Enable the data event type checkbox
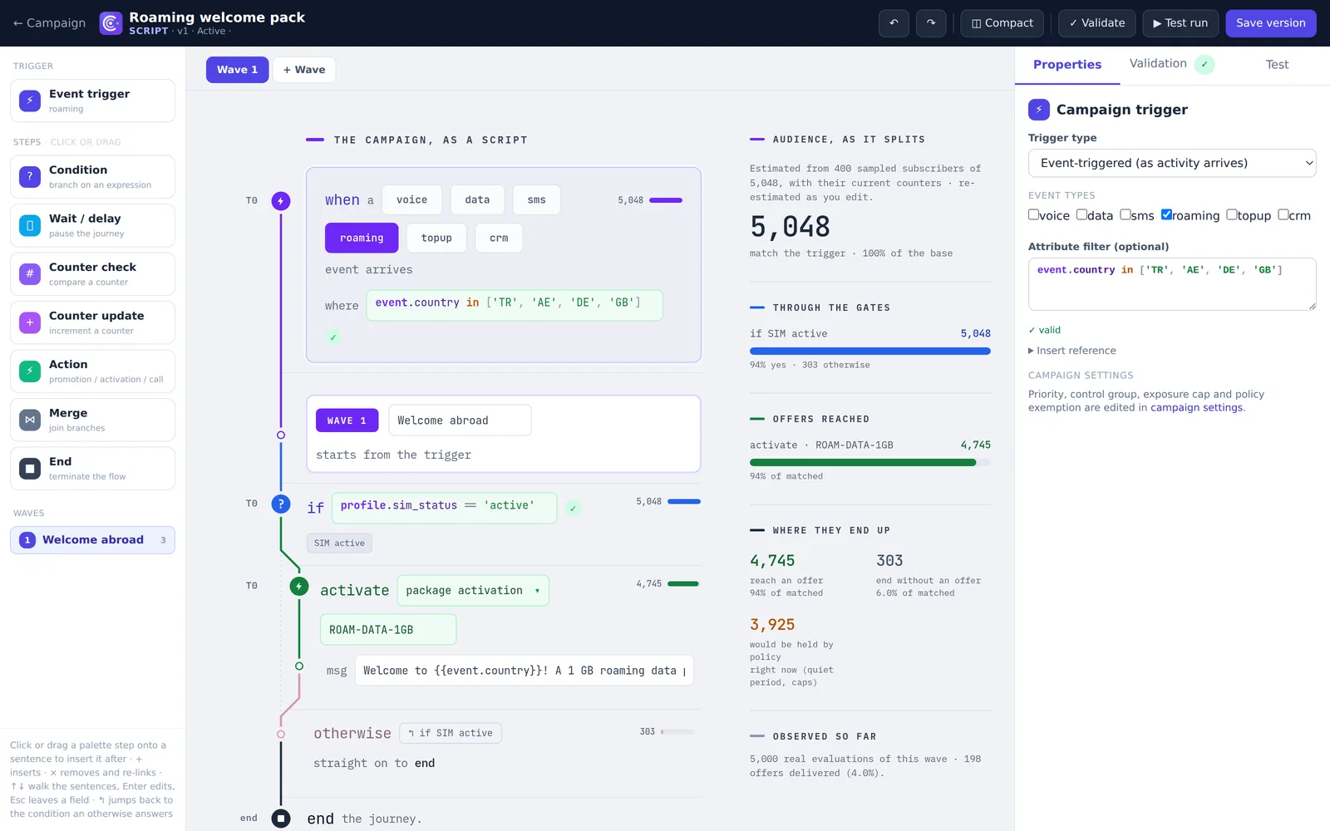This screenshot has height=831, width=1330. tap(1081, 214)
